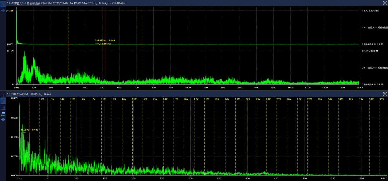
Task: Click the 18.05Hz cursor label
Action: pos(29,129)
